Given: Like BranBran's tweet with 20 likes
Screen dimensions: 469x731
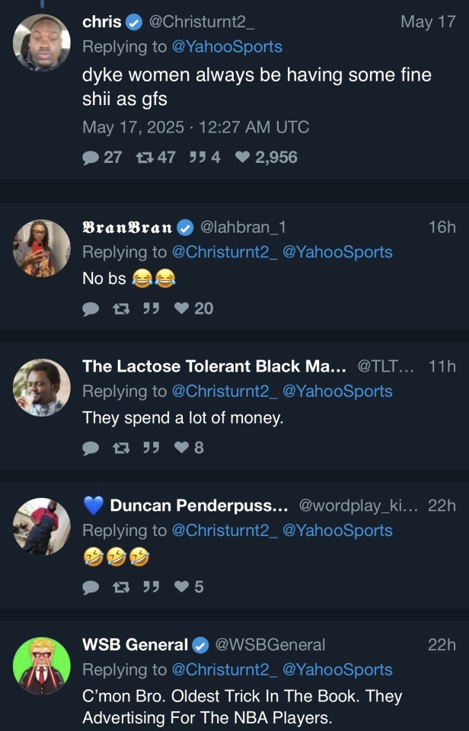Looking at the screenshot, I should click(181, 308).
